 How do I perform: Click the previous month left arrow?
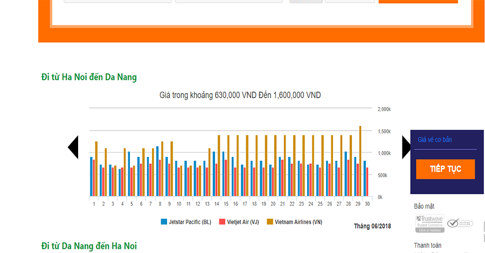(x=73, y=147)
